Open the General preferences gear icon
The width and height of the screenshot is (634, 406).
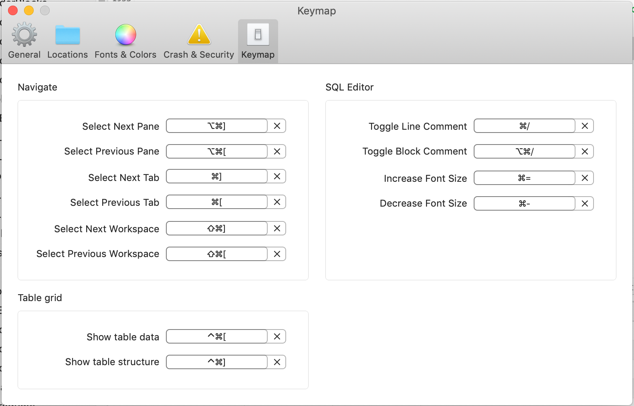[x=24, y=35]
